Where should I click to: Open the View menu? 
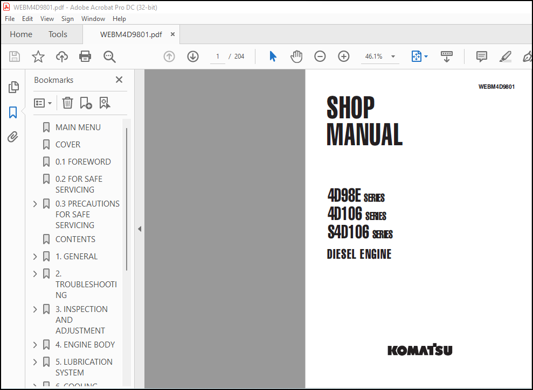[47, 19]
